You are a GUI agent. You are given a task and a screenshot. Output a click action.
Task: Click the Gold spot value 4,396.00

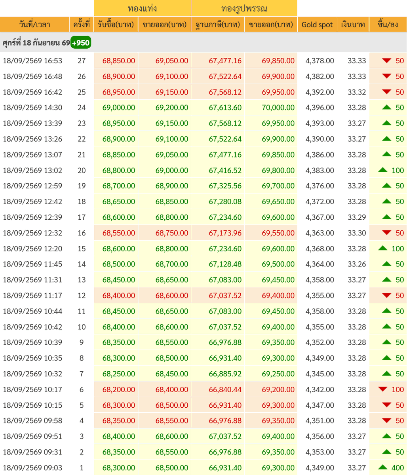click(x=320, y=108)
